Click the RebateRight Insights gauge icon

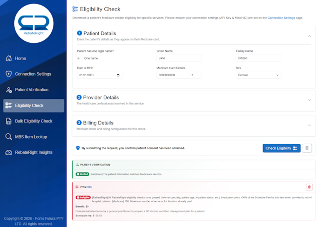click(9, 152)
